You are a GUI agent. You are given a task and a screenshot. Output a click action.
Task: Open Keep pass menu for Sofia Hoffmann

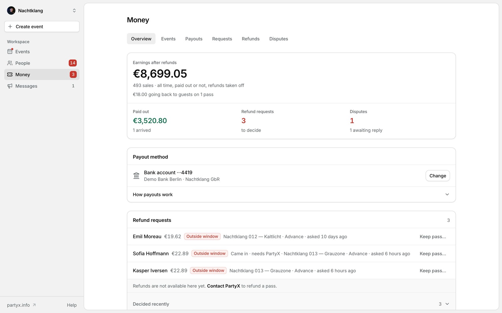coord(433,254)
